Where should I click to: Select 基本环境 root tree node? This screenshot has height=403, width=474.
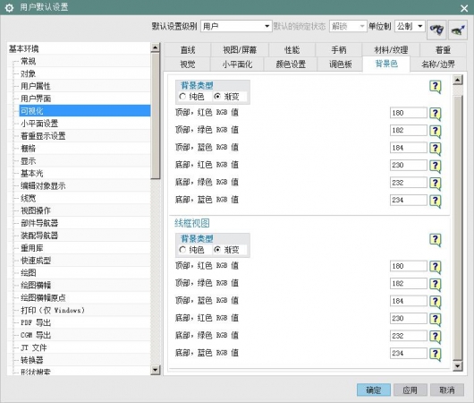coord(24,48)
